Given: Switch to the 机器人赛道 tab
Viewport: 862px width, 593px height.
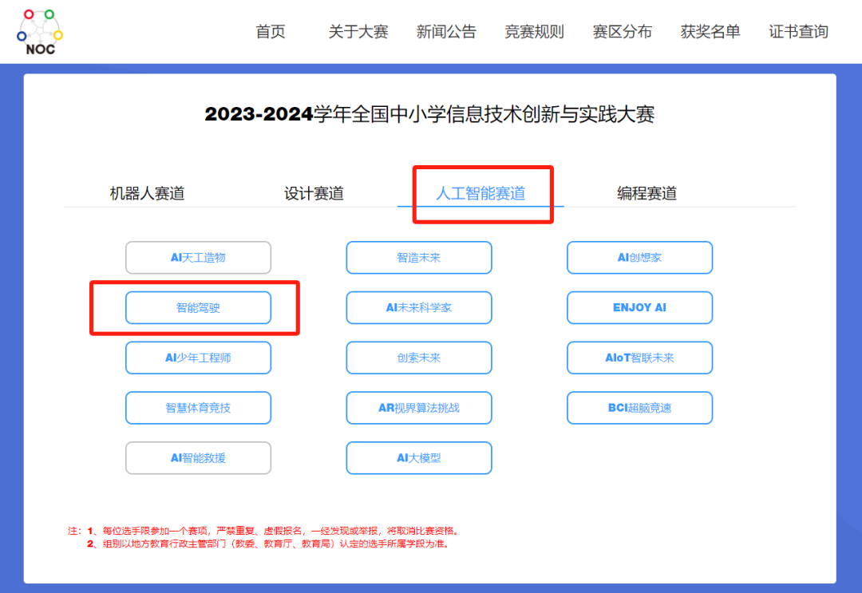Looking at the screenshot, I should (x=147, y=193).
